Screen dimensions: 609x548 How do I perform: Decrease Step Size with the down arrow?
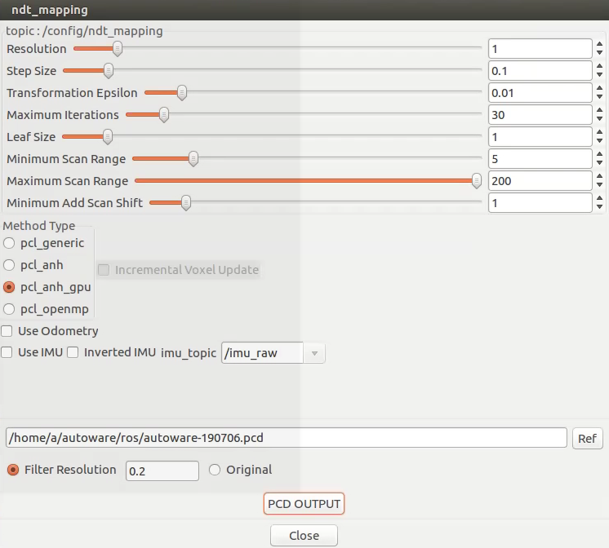[600, 74]
